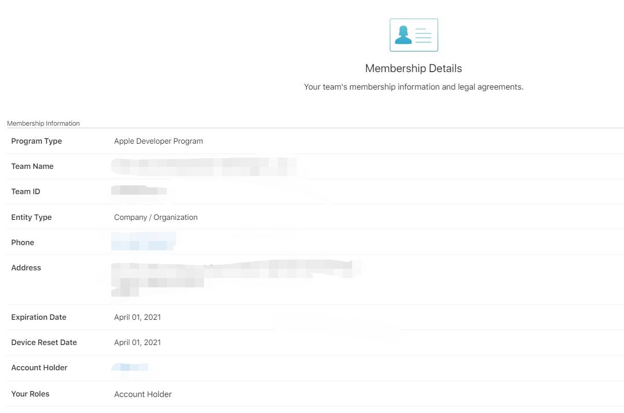Click the Program Type field label
Viewport: 624px width, 413px height.
[37, 141]
